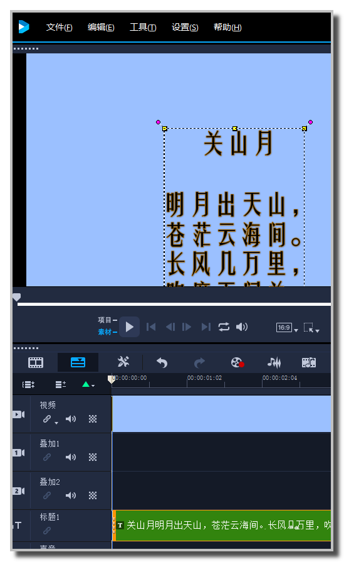Click the preview scrubber playhead
Image resolution: width=344 pixels, height=562 pixels.
17,297
